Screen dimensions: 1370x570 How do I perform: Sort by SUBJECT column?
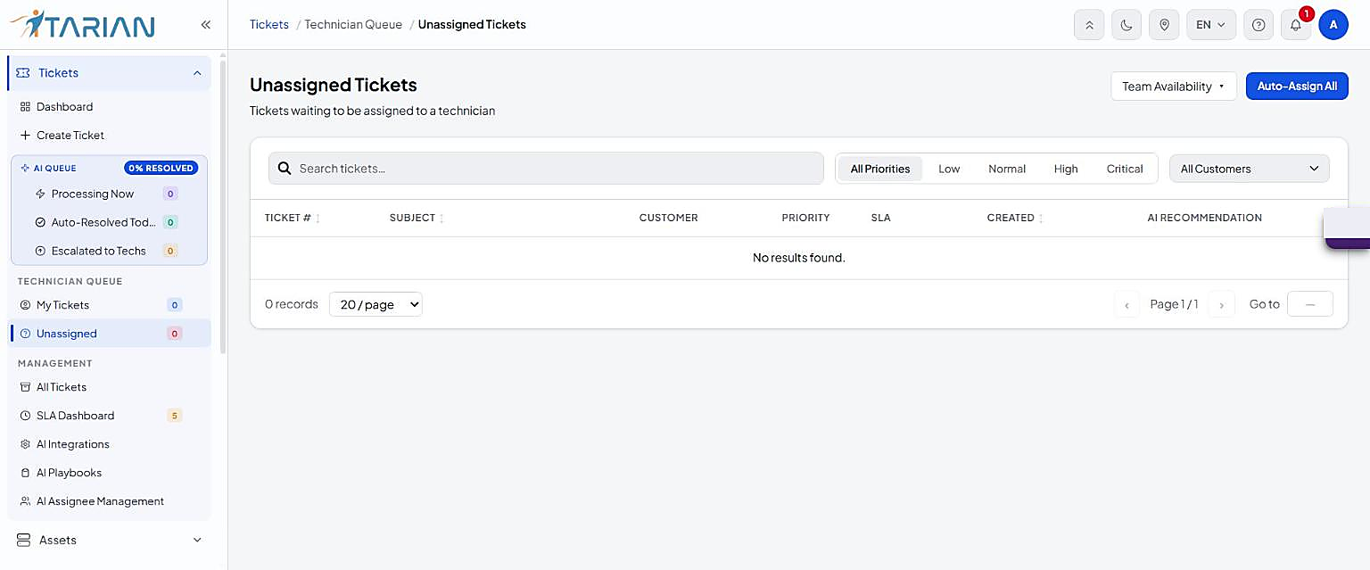pos(417,219)
